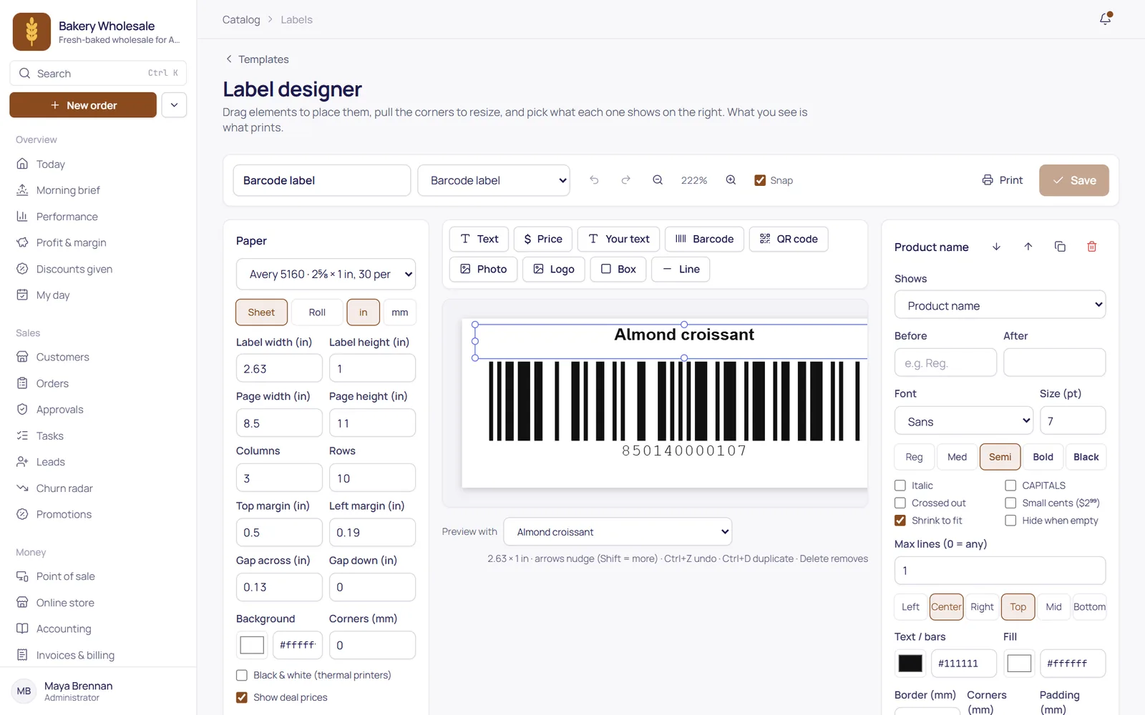Viewport: 1145px width, 715px height.
Task: Enable Italic text style
Action: point(900,485)
